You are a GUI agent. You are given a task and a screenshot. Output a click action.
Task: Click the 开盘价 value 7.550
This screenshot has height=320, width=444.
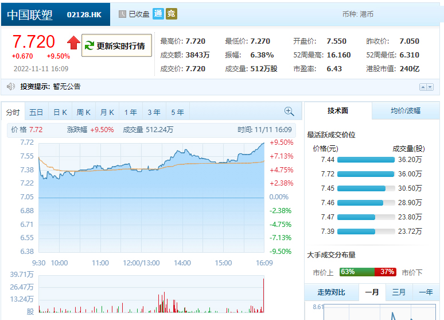click(336, 41)
